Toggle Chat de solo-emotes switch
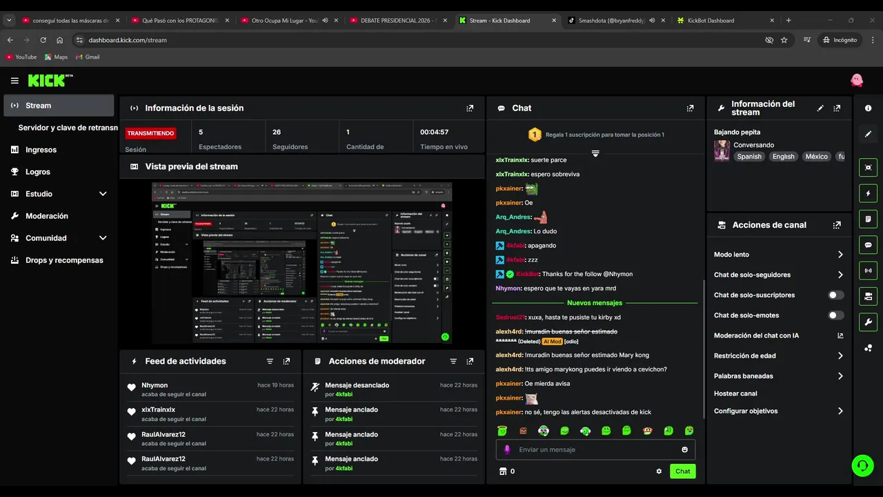883x497 pixels. [835, 315]
